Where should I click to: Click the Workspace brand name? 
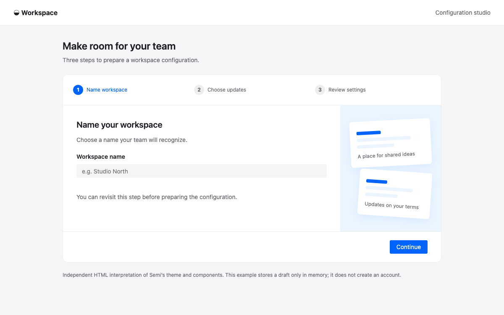tap(39, 13)
